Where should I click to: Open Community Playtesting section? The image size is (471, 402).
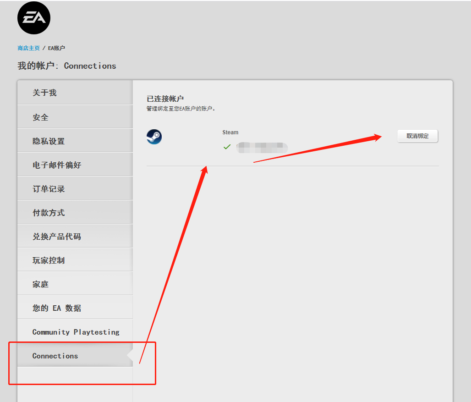[75, 331]
